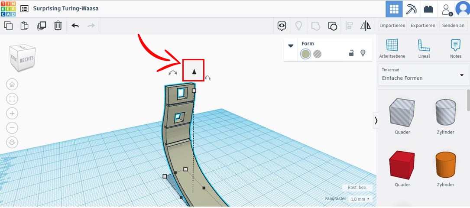Image resolution: width=470 pixels, height=208 pixels.
Task: Click the Importieren button
Action: point(392,26)
